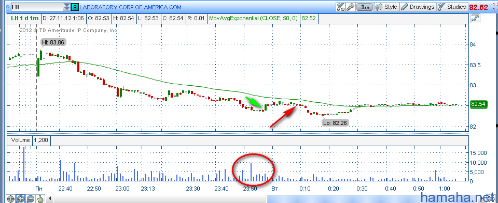Viewport: 498px width, 203px height.
Task: Activate the zoom in magnifier tool
Action: pos(20,199)
